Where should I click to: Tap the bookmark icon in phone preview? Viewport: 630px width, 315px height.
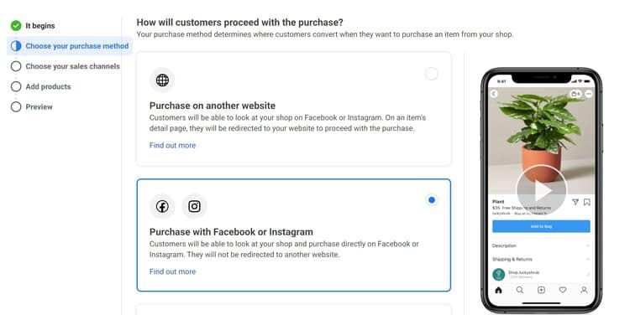tap(587, 202)
